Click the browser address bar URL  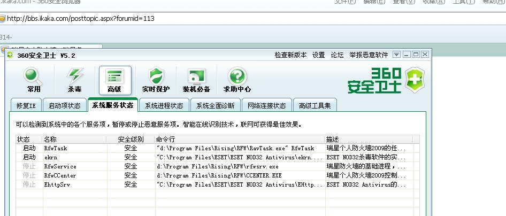coord(81,18)
